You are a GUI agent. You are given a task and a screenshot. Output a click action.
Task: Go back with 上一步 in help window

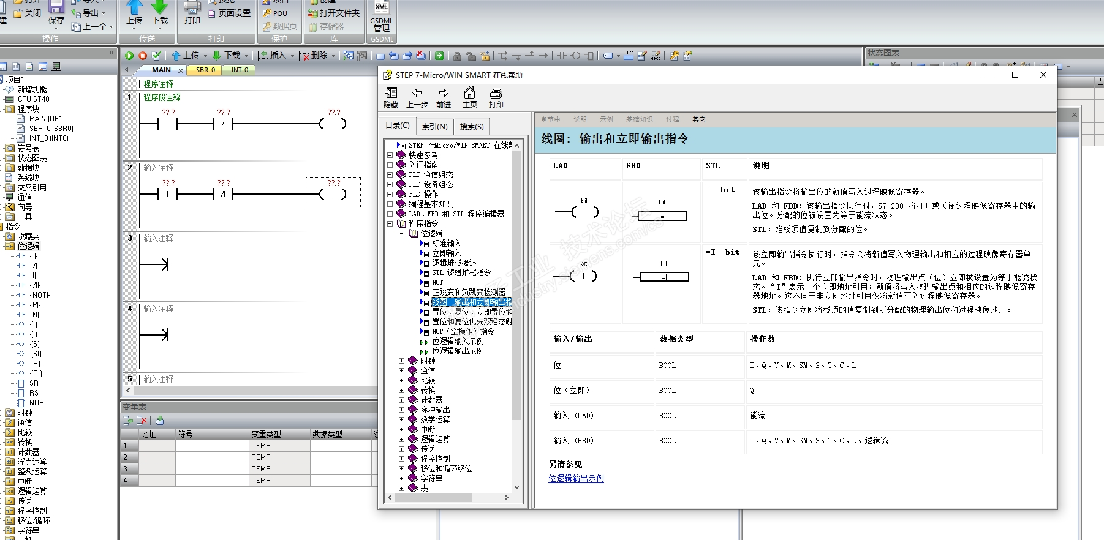(x=417, y=97)
